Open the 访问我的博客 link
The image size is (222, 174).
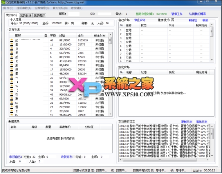[x=197, y=14]
